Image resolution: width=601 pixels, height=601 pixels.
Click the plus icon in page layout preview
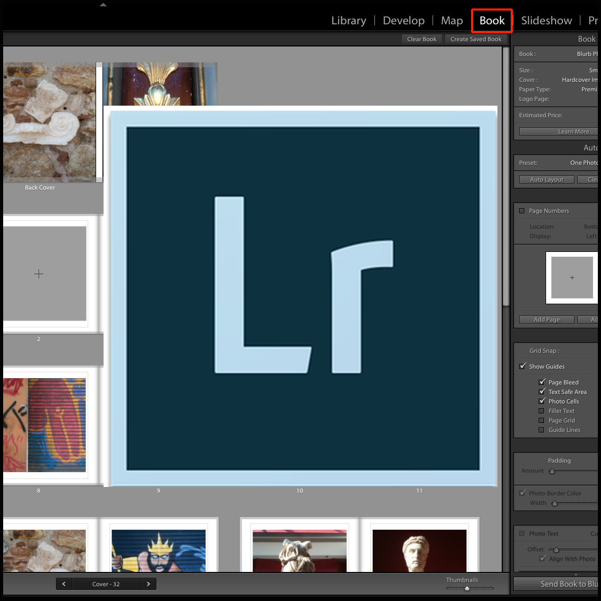pos(572,278)
